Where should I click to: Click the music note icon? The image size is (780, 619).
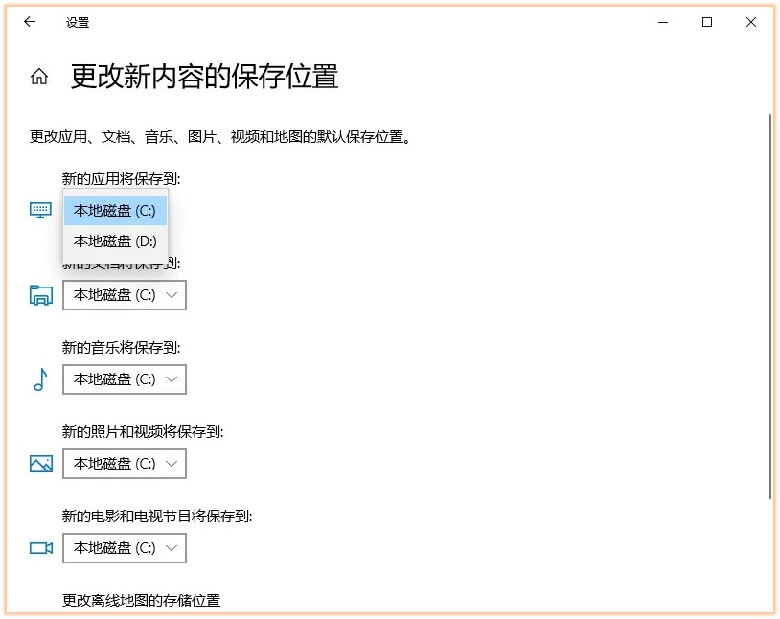point(39,379)
